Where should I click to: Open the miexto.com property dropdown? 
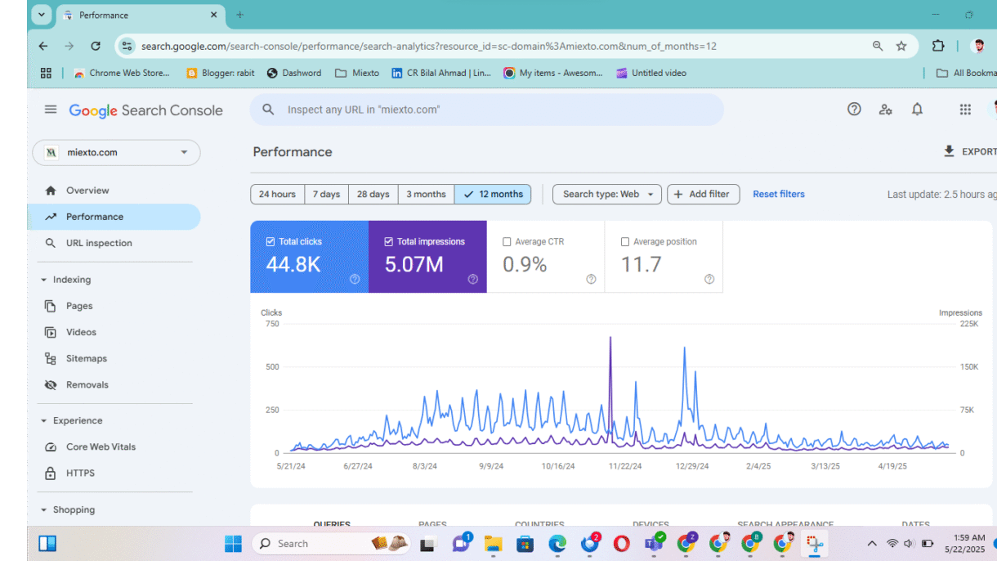pyautogui.click(x=116, y=153)
